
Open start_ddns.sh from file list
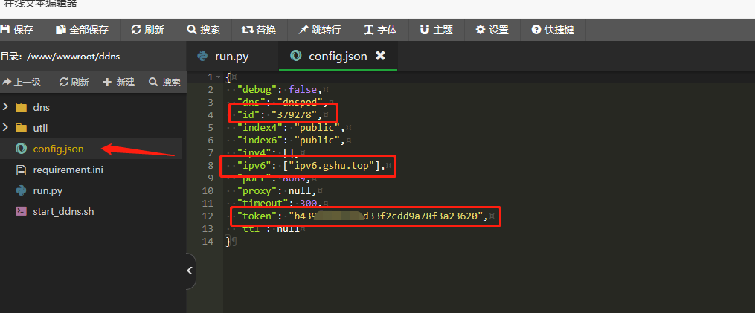(63, 211)
